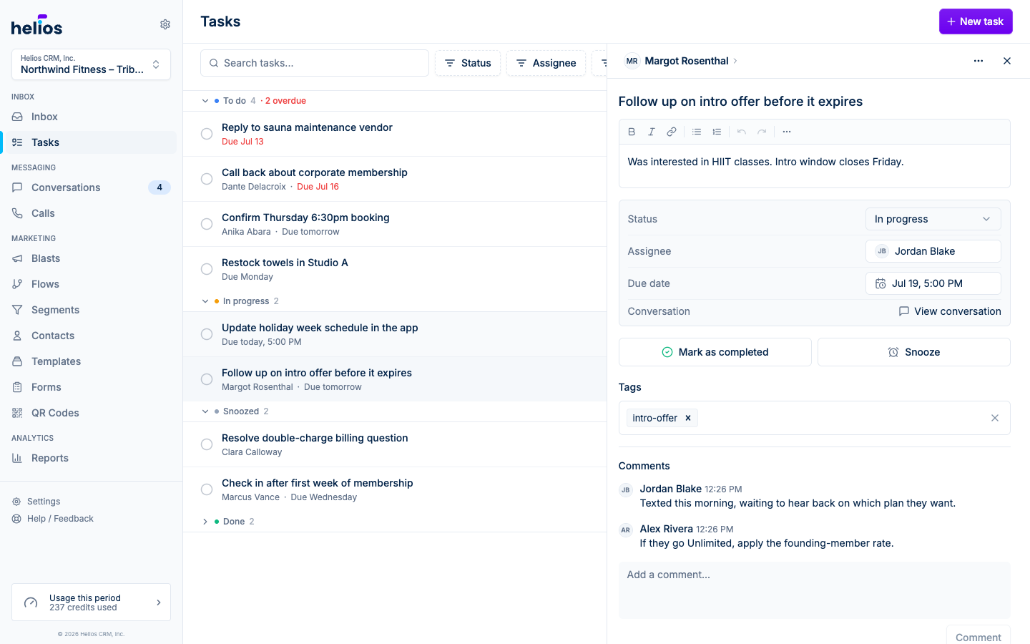Click the description text about HIIT classes
1030x644 pixels.
coord(765,162)
